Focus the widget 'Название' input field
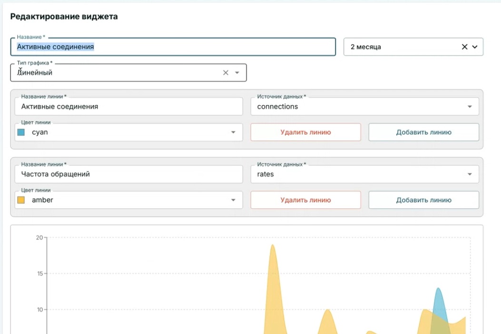Screen dimensions: 501x334 (x=173, y=47)
